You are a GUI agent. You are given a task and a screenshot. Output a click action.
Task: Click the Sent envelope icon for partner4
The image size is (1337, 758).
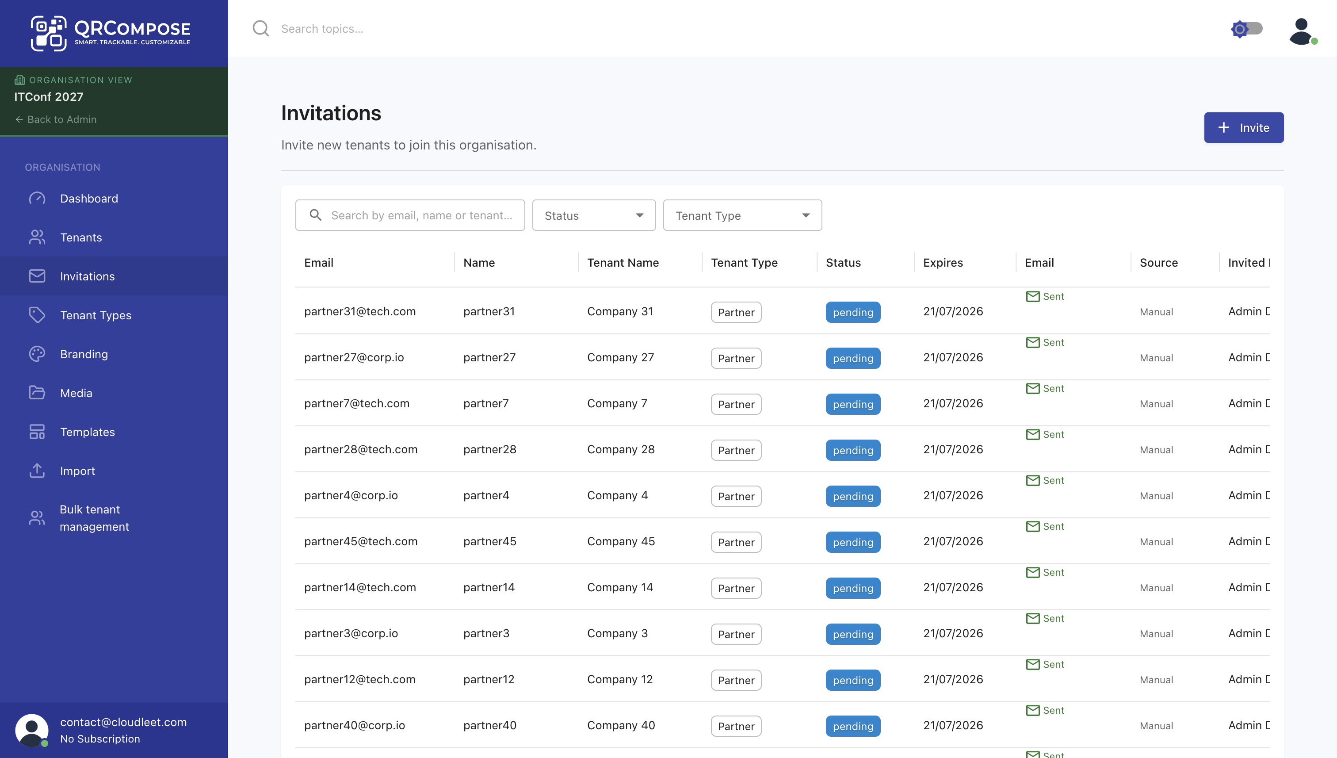pyautogui.click(x=1032, y=480)
